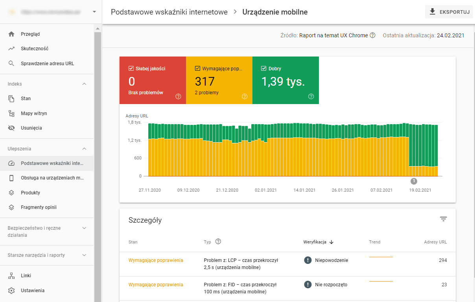Click the Eksportuj button
Viewport: 475px width, 302px height.
[x=449, y=12]
